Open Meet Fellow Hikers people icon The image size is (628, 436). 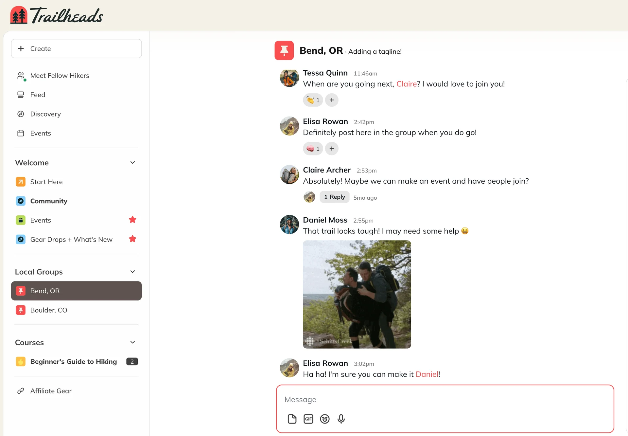point(21,76)
